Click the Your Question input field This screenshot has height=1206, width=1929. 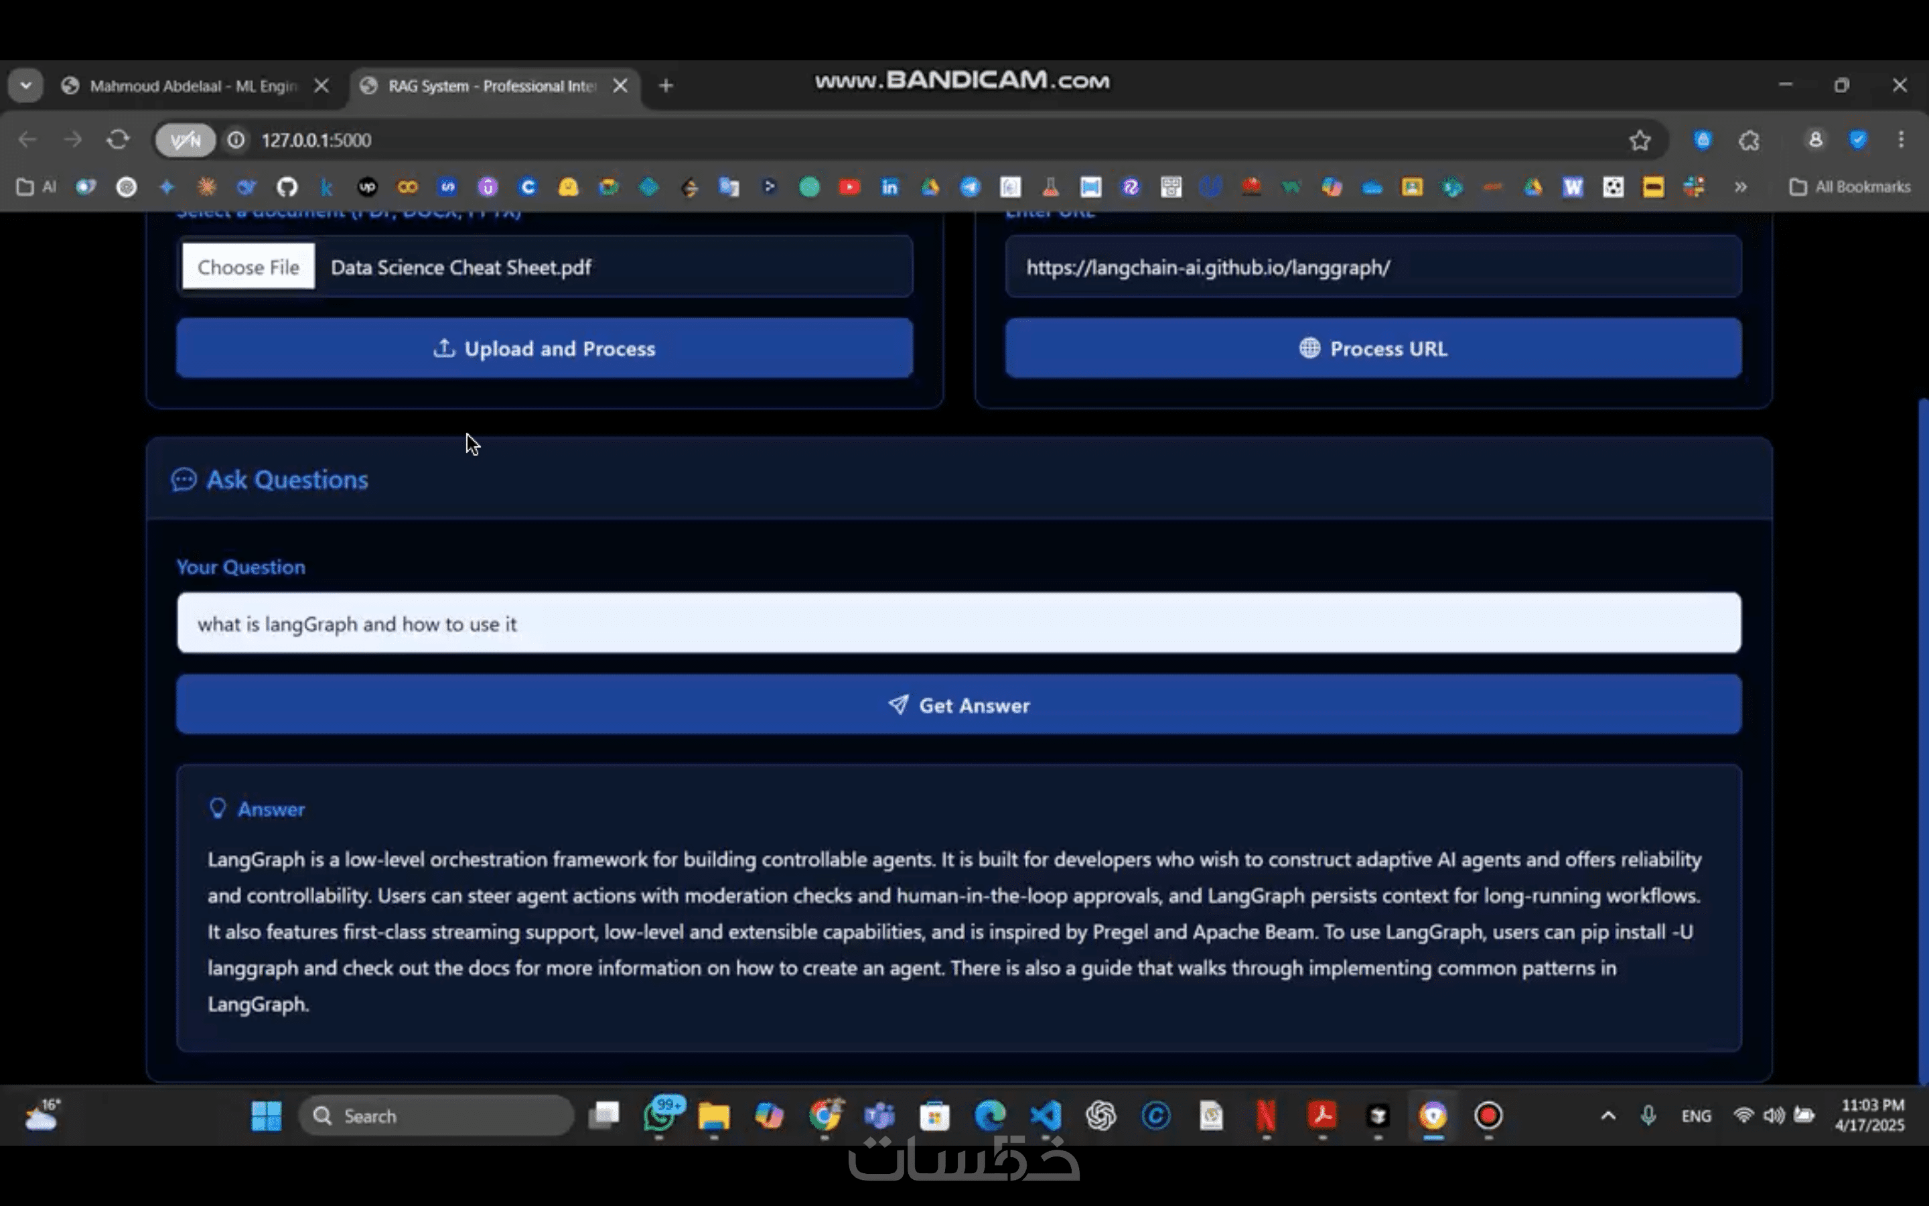tap(958, 623)
